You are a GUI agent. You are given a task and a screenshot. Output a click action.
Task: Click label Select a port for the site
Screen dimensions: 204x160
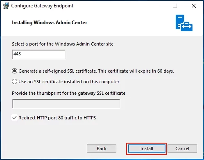click(63, 44)
